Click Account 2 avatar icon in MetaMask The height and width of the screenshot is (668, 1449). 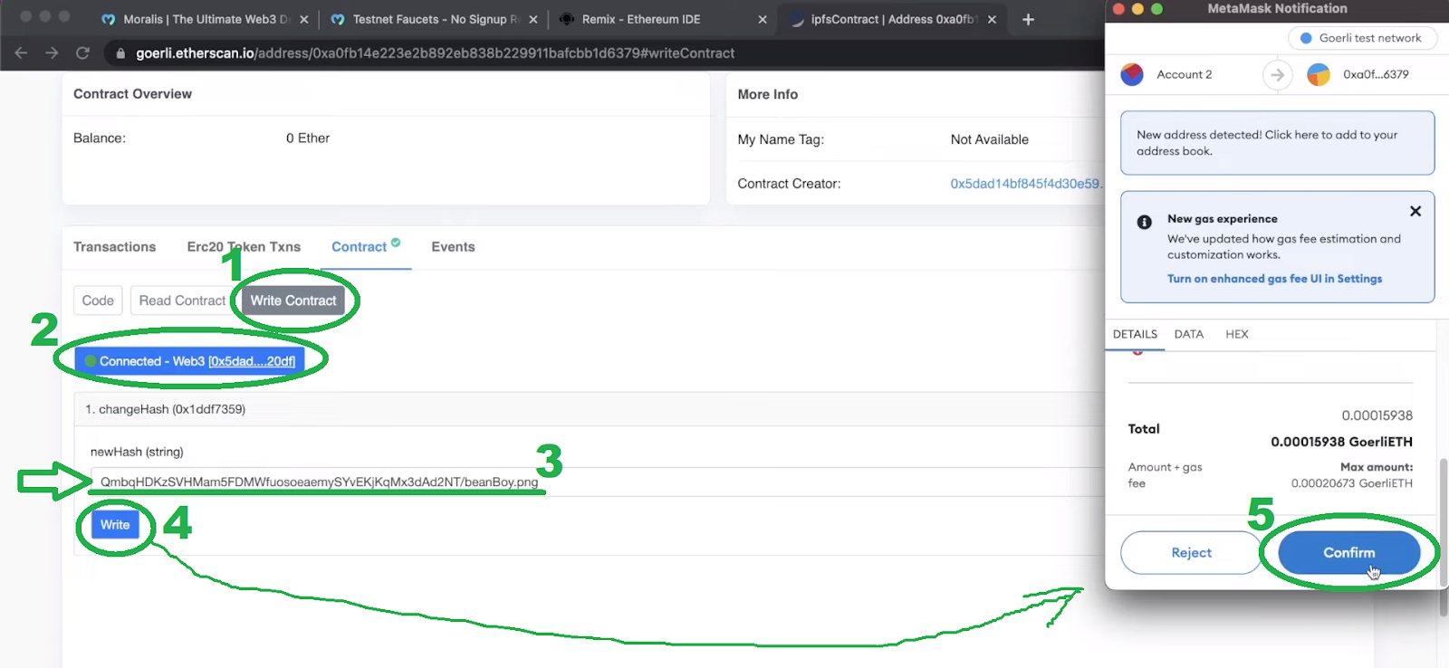(x=1132, y=74)
